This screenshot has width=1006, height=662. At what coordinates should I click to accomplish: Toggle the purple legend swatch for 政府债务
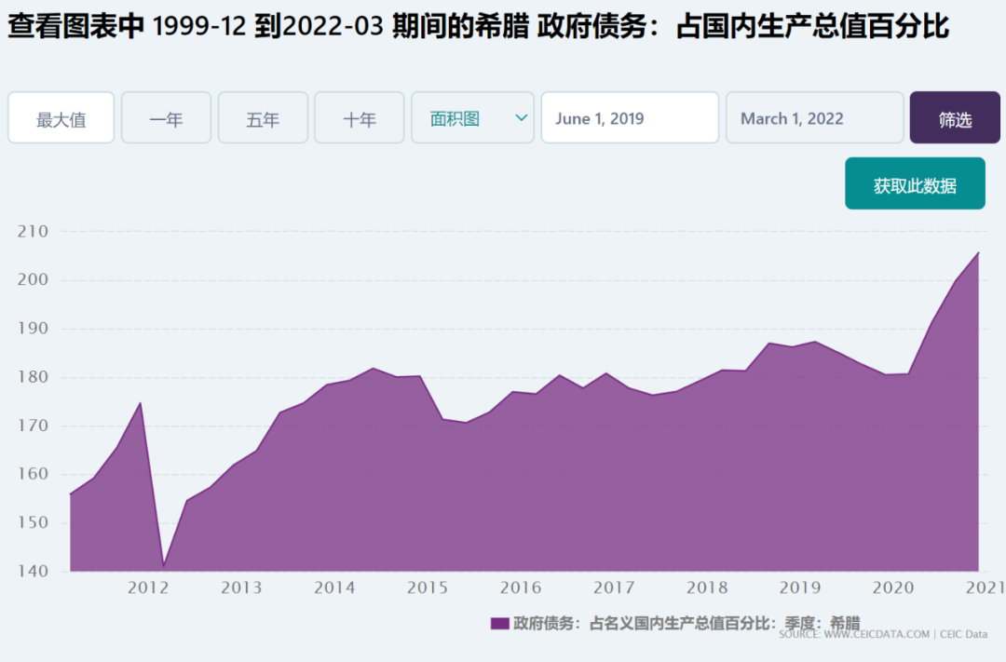[x=500, y=624]
